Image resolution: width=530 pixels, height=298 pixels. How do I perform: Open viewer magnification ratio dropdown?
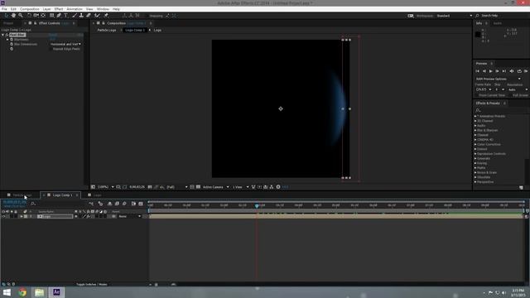tap(106, 187)
